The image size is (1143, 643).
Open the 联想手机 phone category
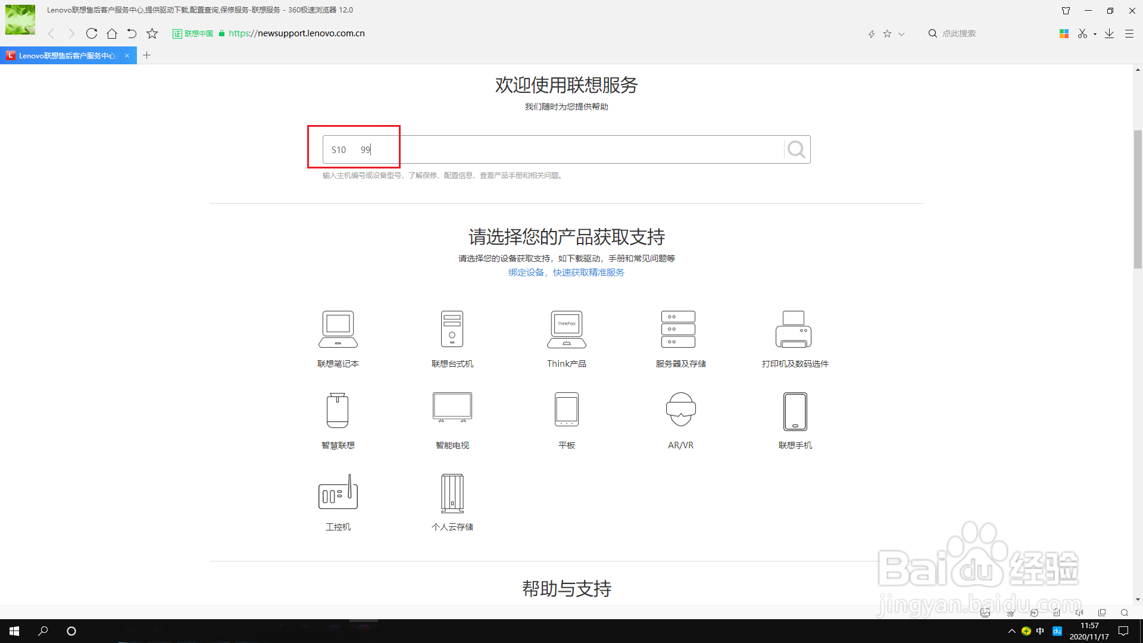tap(795, 411)
